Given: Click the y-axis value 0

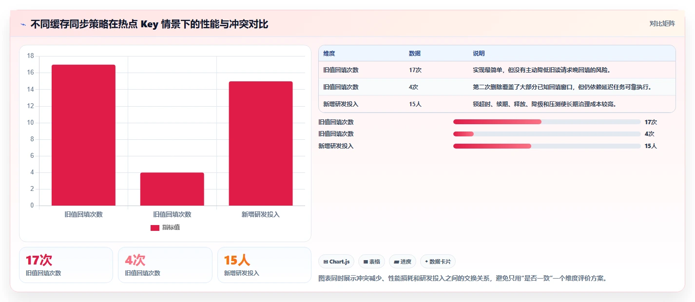Looking at the screenshot, I should click(32, 206).
